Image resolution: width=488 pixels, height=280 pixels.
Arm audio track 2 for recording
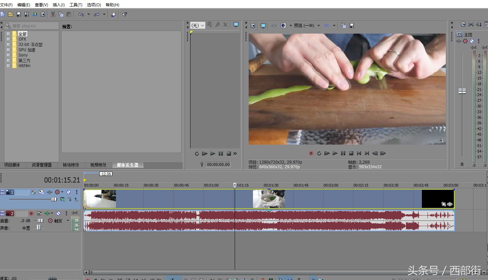[31, 213]
